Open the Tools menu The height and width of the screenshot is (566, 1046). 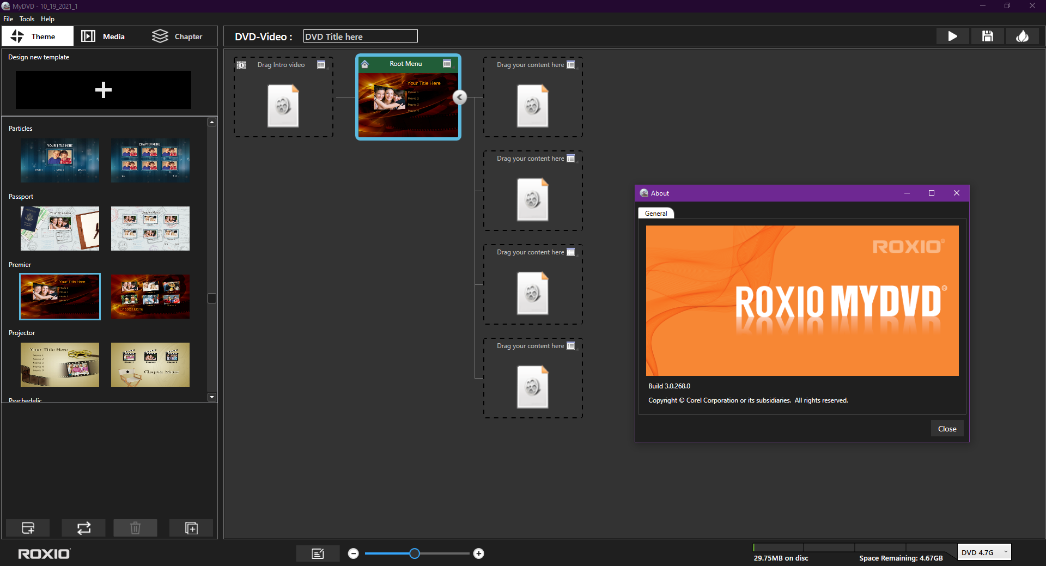(27, 19)
